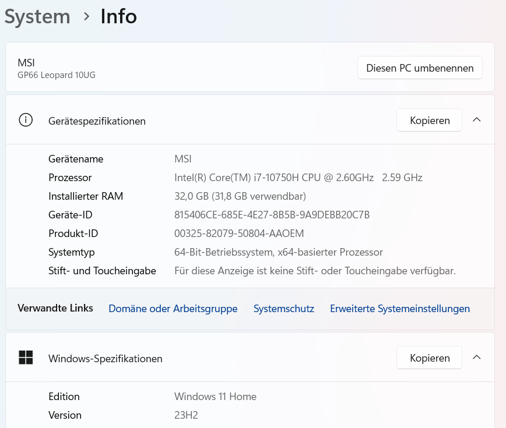Image resolution: width=506 pixels, height=428 pixels.
Task: Open the Systemschutz link
Action: click(284, 309)
